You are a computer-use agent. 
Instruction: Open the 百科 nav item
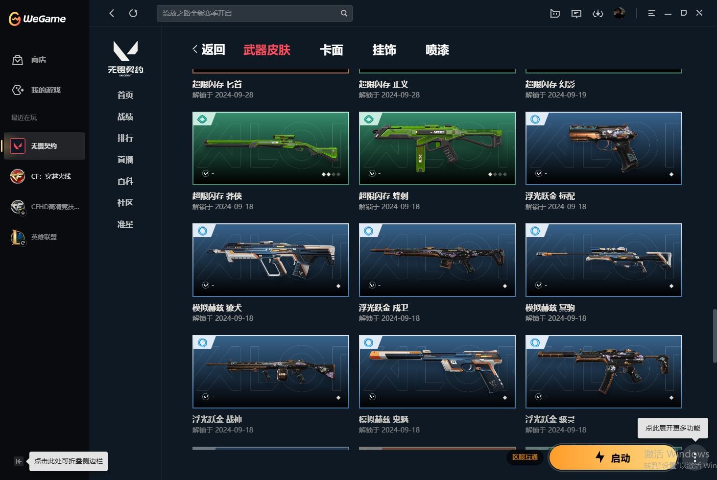click(125, 181)
